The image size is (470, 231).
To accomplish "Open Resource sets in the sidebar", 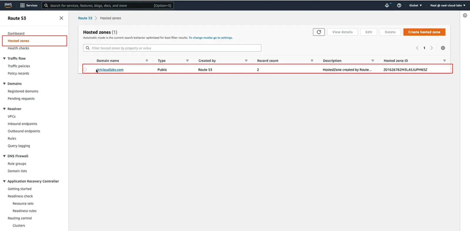I will click(x=23, y=204).
